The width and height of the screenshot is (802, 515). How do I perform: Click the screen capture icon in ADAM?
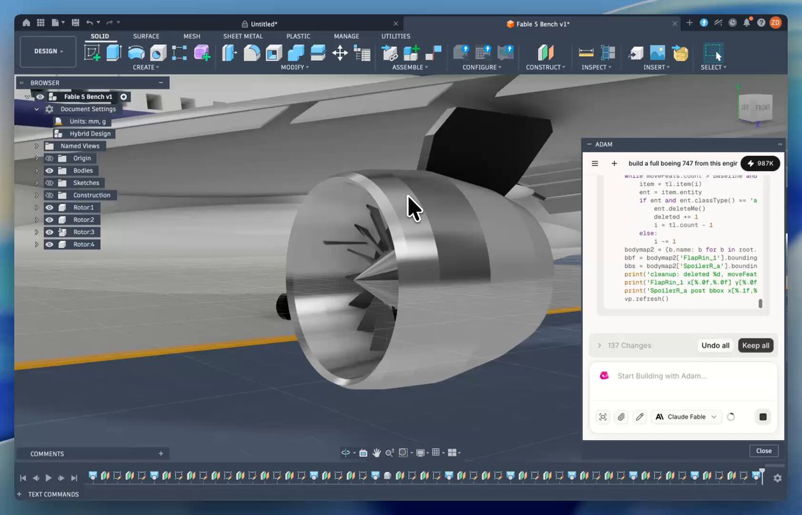(603, 417)
